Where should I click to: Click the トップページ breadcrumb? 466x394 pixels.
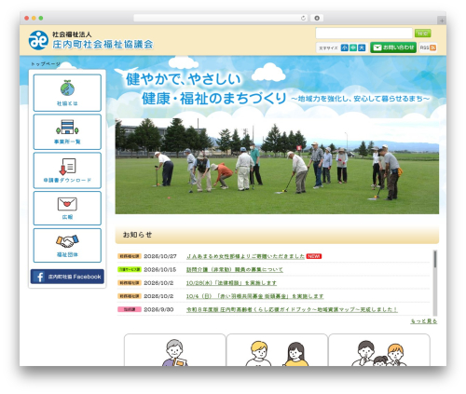(x=46, y=64)
